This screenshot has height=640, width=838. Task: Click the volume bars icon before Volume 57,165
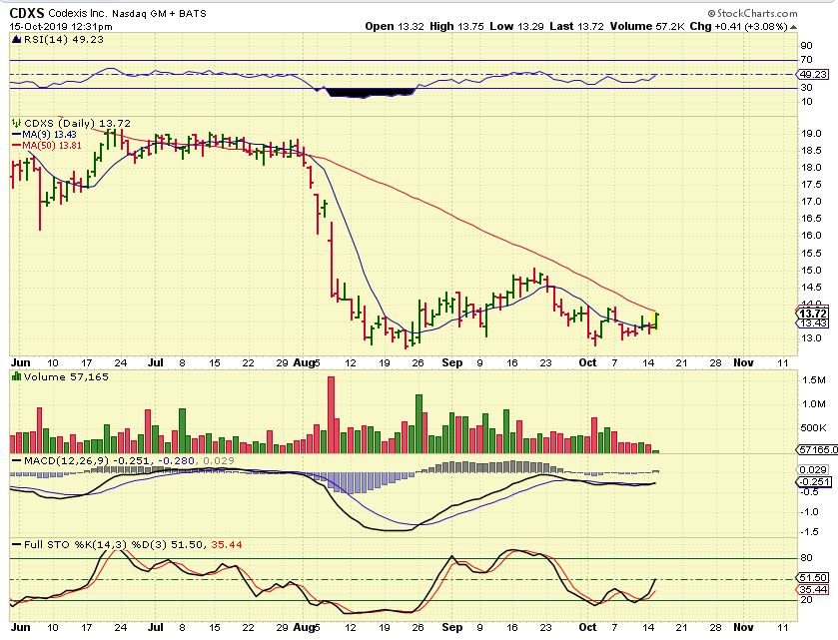click(x=17, y=377)
